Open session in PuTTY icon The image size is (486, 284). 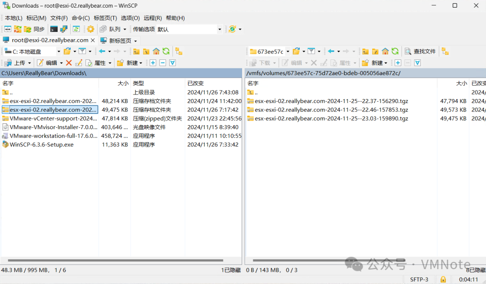click(64, 29)
